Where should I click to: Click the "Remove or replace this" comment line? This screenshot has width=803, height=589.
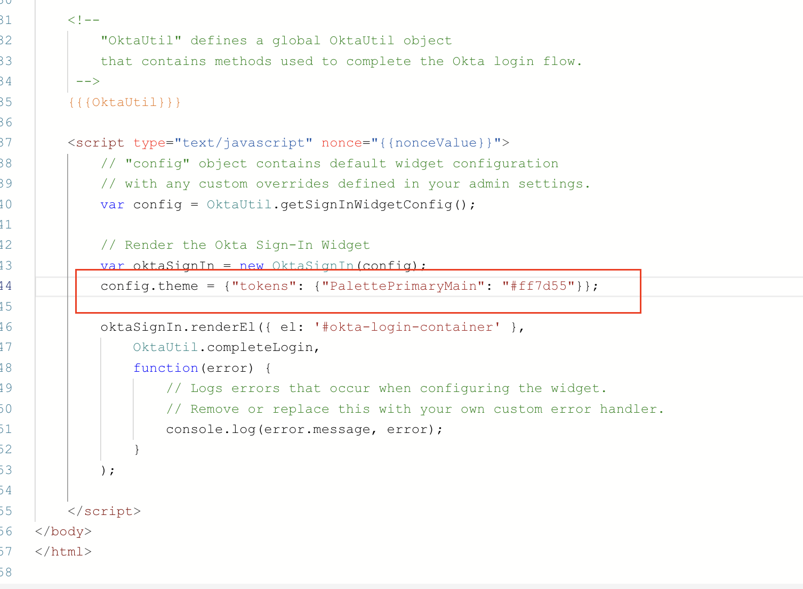pyautogui.click(x=415, y=409)
